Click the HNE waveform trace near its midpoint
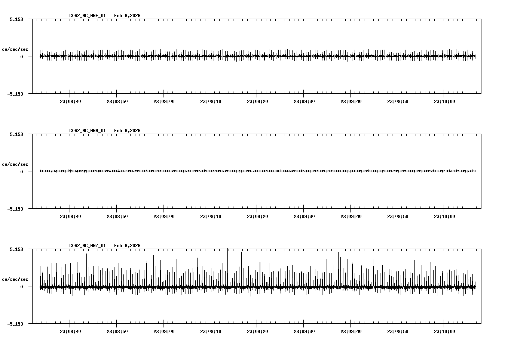The height and width of the screenshot is (345, 508). (x=257, y=55)
